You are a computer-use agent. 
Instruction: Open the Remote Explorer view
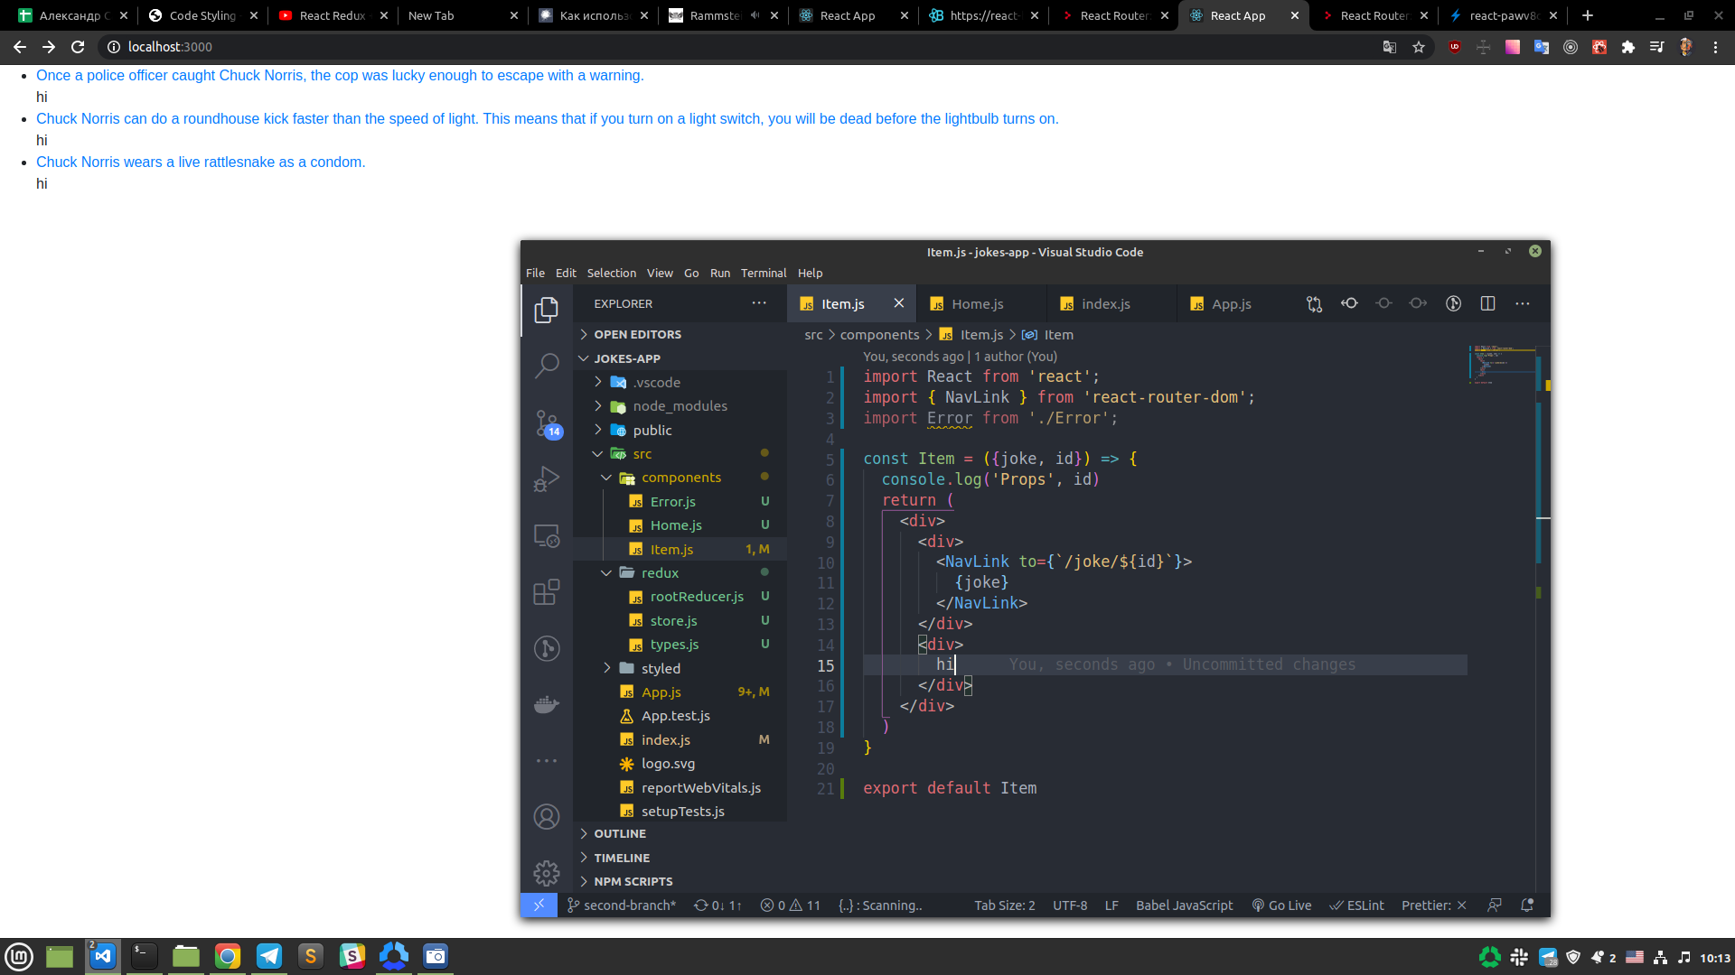tap(546, 535)
